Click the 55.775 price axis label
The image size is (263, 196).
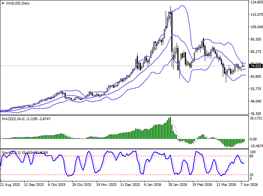255,89
